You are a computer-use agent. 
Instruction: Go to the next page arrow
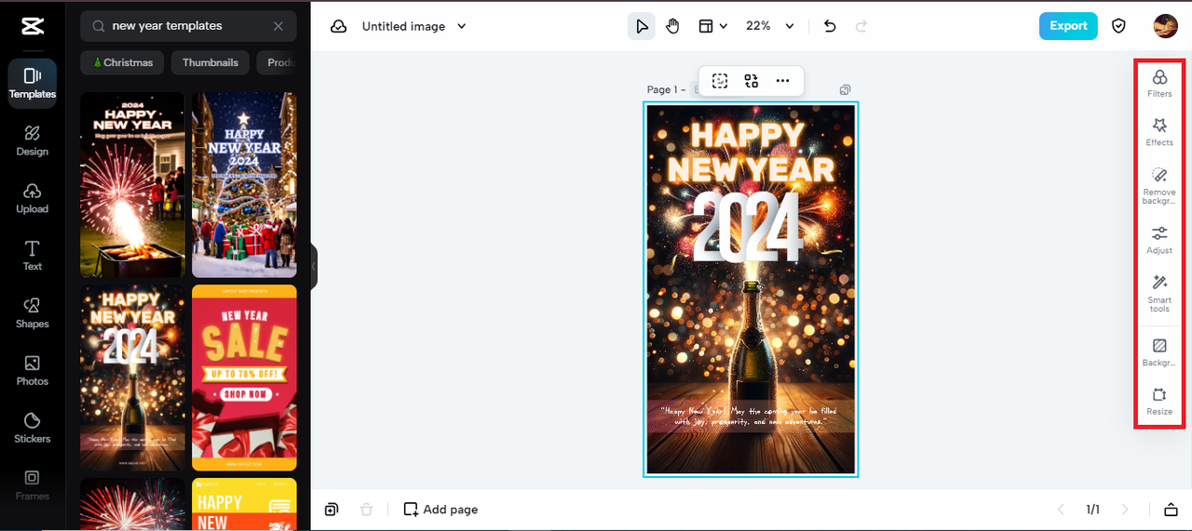[1125, 509]
